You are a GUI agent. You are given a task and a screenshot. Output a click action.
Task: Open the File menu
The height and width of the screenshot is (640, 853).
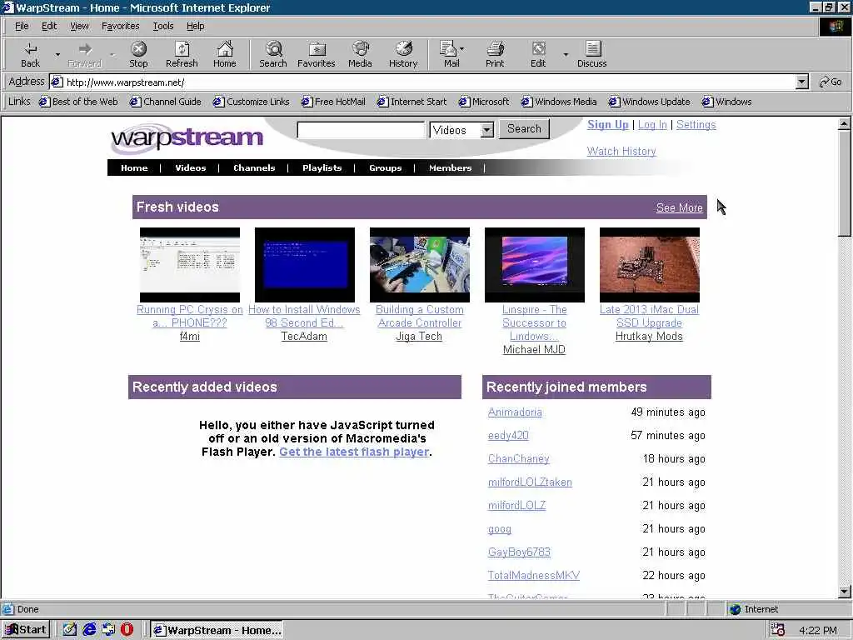[x=22, y=26]
